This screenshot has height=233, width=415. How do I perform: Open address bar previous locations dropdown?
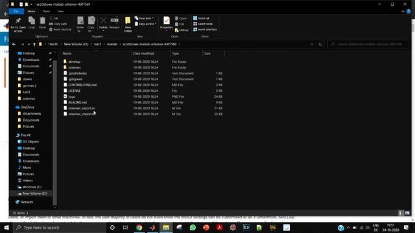[x=313, y=44]
